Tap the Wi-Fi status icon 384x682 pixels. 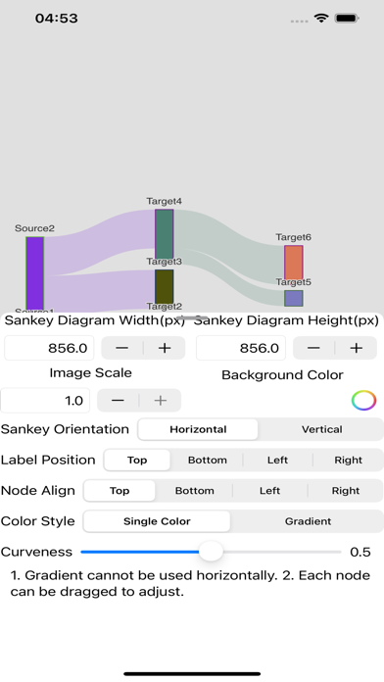click(321, 19)
